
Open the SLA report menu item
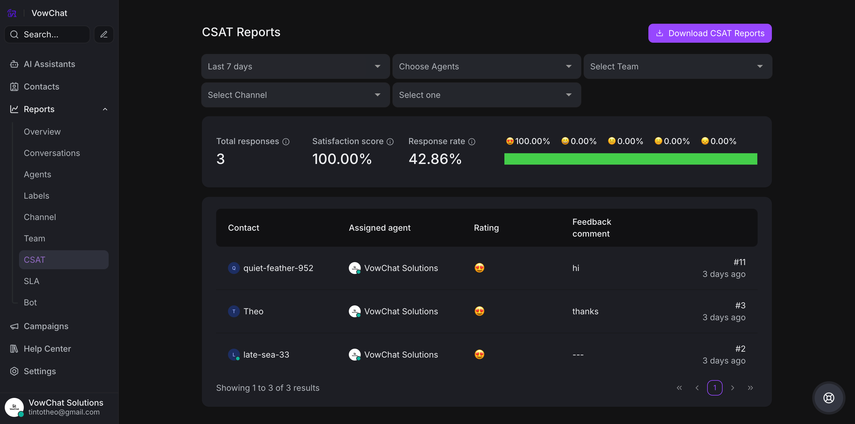click(x=31, y=281)
